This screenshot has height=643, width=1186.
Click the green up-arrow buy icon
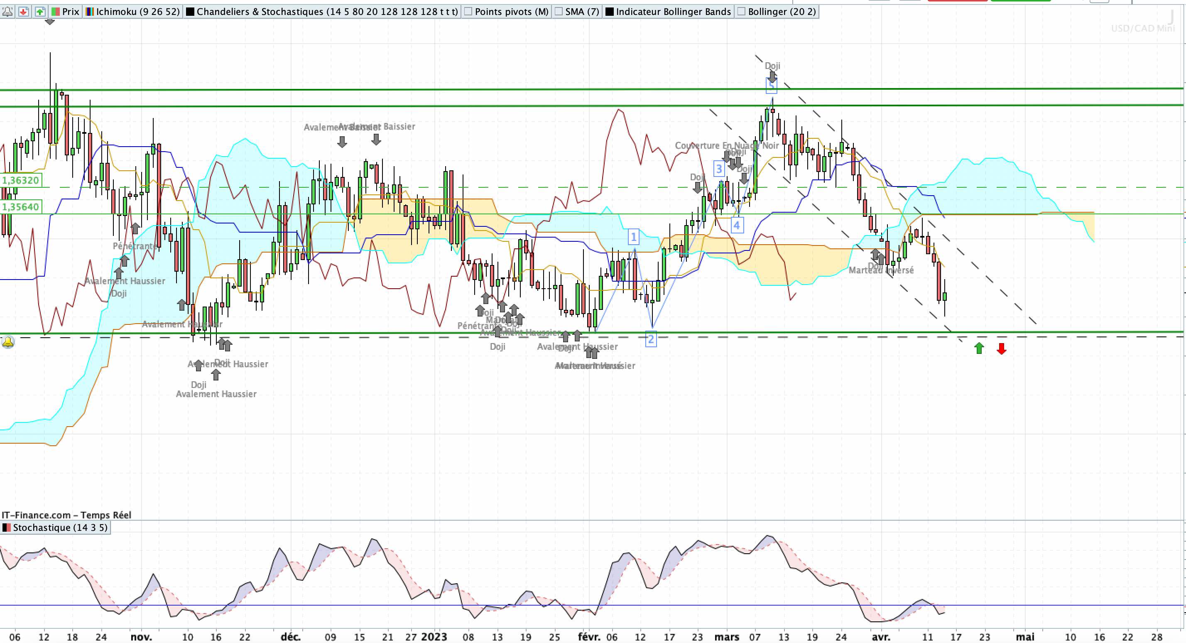point(40,12)
